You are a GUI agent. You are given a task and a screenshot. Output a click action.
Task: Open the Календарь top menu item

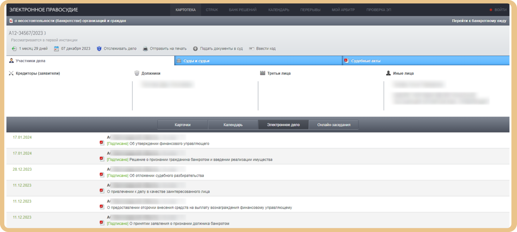(279, 10)
